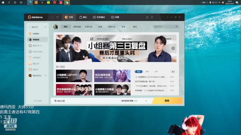This screenshot has height=135, width=241.
Task: Click the 辅助设置 gear icon
Action: [x=55, y=101]
